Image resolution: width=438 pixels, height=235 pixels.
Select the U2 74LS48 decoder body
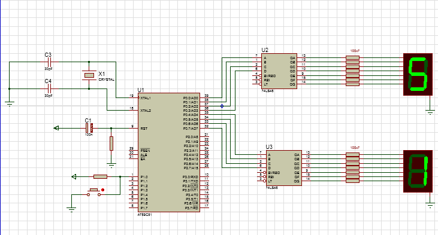[279, 71]
